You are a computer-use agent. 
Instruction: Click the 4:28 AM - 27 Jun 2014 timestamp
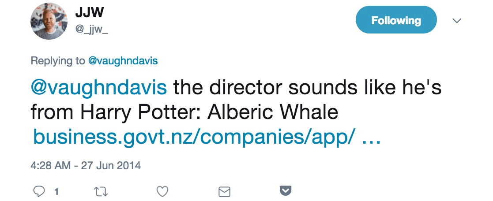(86, 166)
